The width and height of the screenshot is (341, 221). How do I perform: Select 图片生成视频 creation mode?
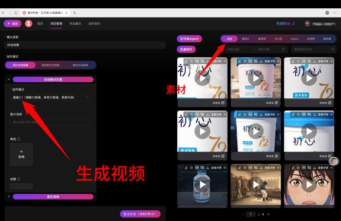[20, 65]
